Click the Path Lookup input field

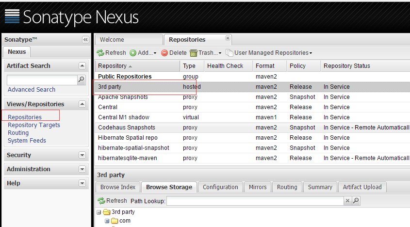[255, 201]
